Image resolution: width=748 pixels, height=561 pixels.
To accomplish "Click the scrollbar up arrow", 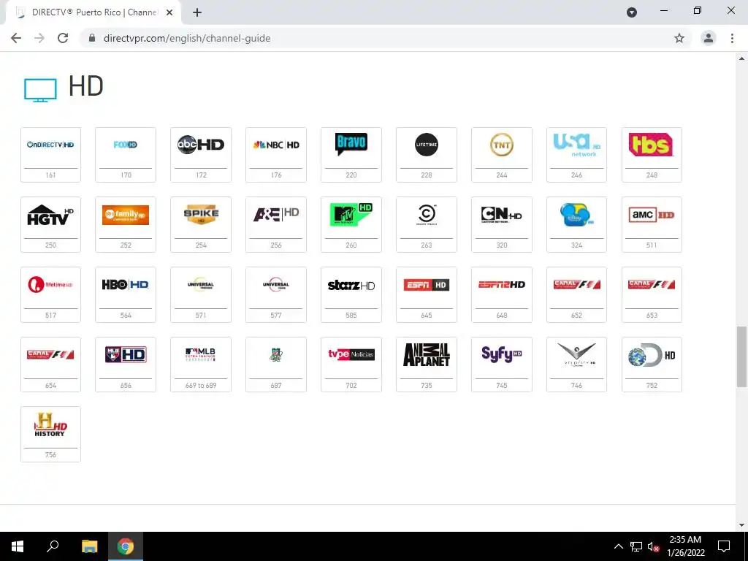I will tap(741, 58).
